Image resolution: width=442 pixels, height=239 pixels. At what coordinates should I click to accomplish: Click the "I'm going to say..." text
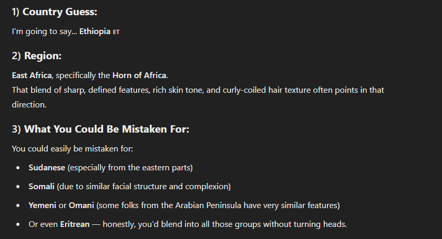44,31
